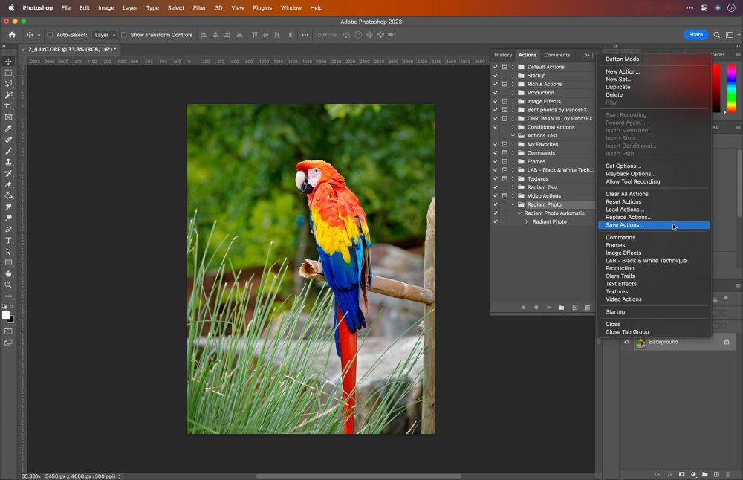Image resolution: width=743 pixels, height=480 pixels.
Task: Click the create new action icon
Action: pos(574,308)
